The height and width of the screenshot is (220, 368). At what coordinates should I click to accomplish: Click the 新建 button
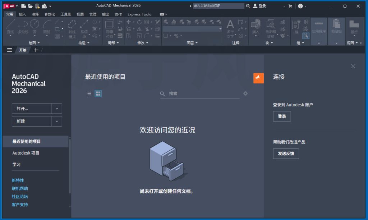(32, 122)
